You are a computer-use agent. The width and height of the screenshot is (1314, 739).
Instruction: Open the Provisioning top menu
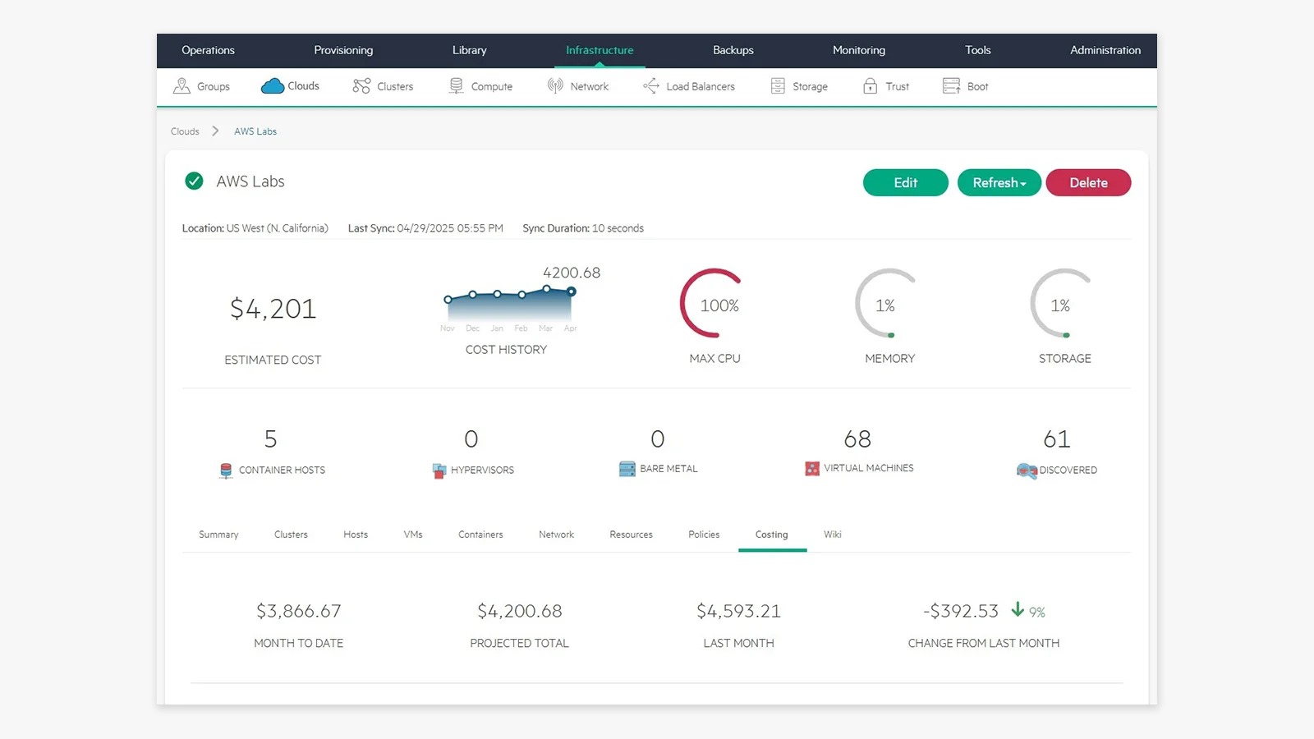pyautogui.click(x=343, y=50)
